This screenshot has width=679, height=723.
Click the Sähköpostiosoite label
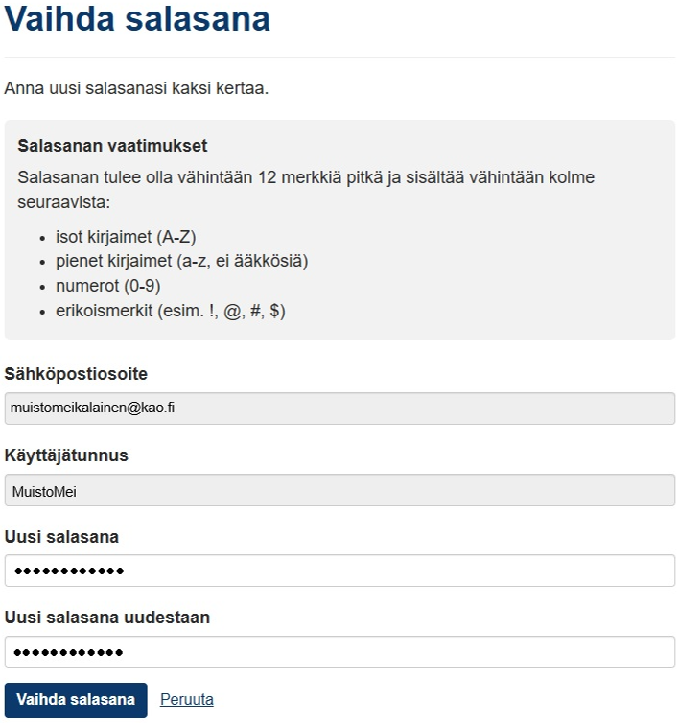pos(76,374)
